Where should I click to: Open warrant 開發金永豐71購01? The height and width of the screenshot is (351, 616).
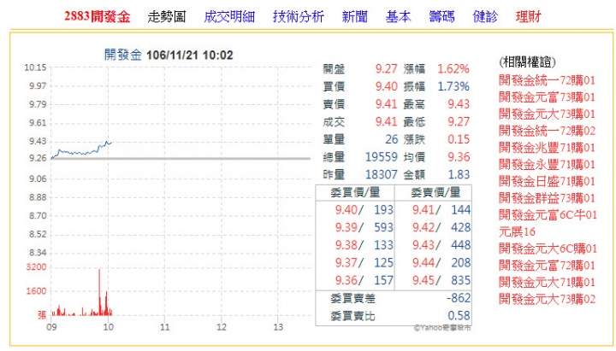coord(547,164)
